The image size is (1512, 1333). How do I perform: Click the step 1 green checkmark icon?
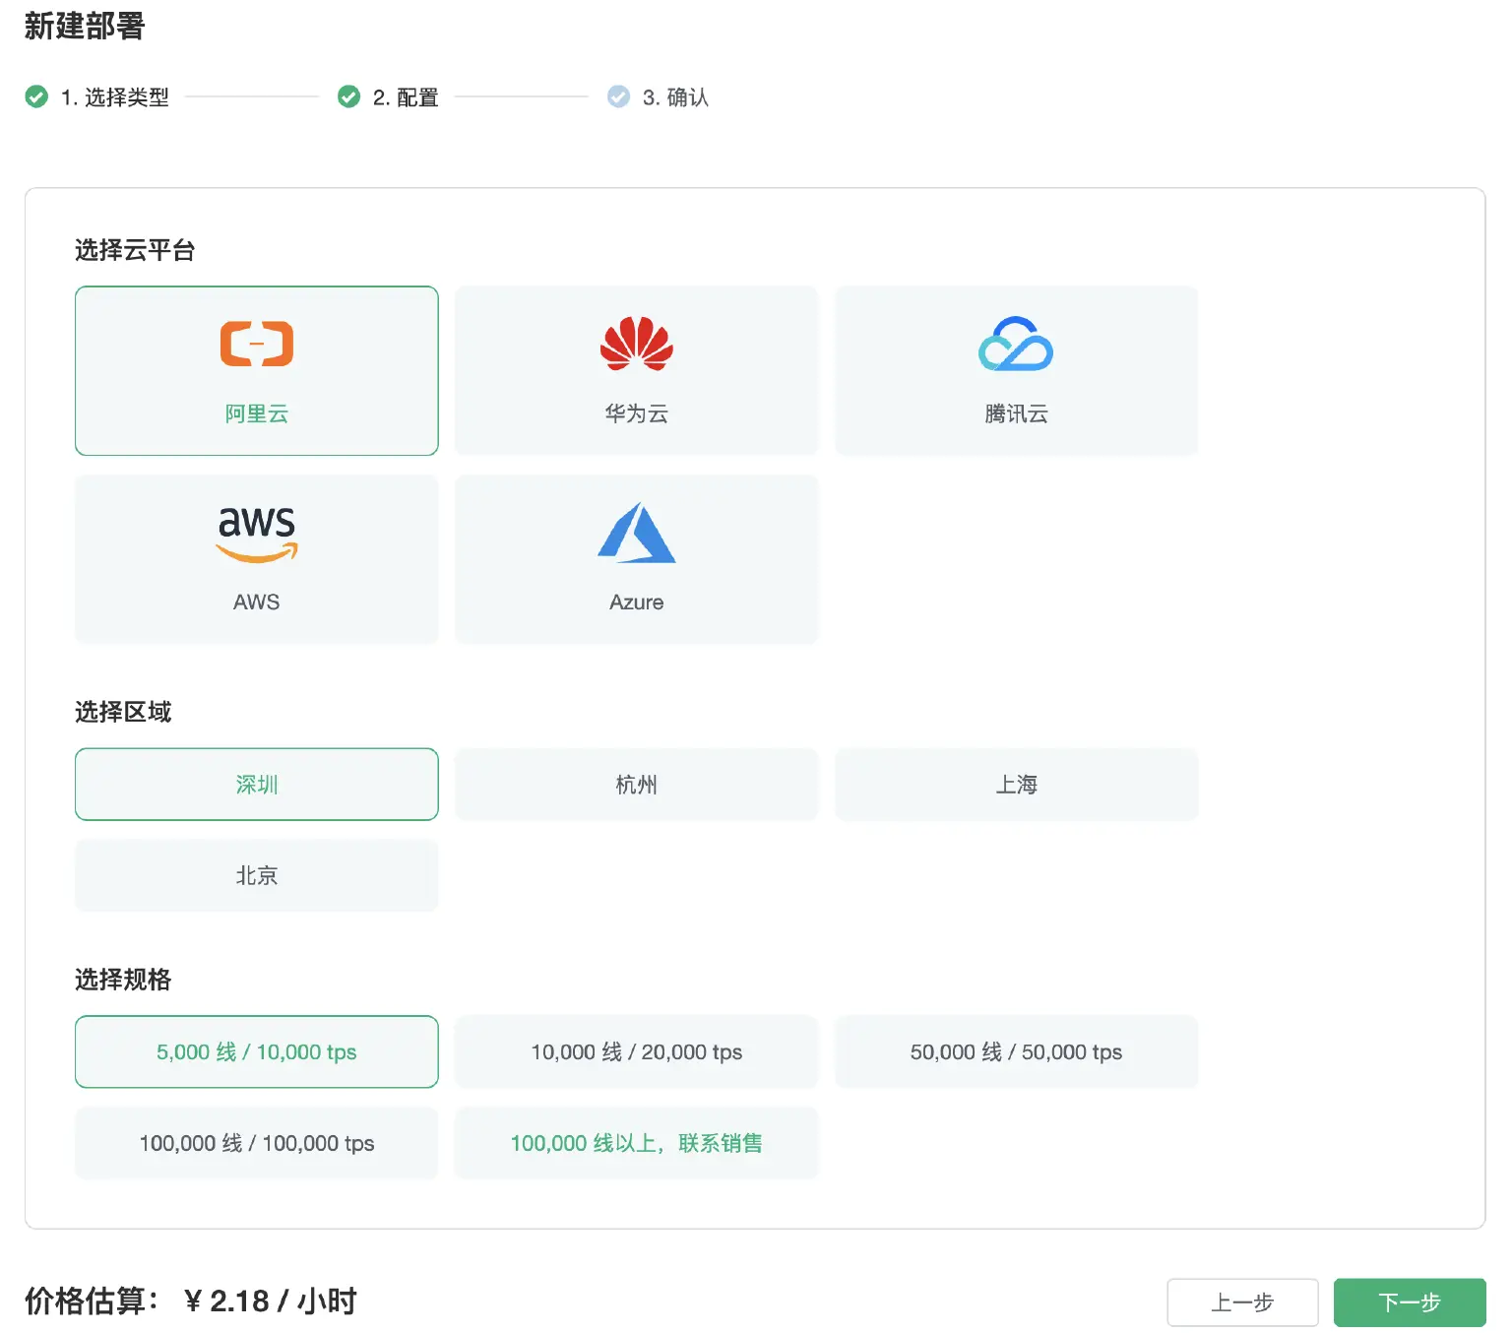[36, 96]
